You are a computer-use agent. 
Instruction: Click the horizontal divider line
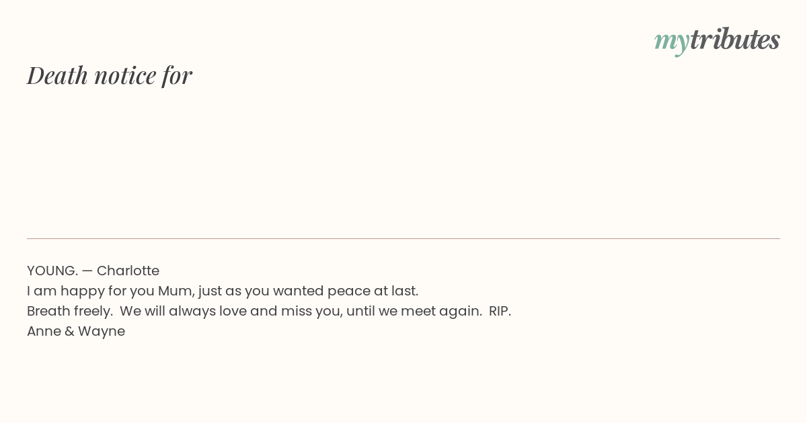pyautogui.click(x=403, y=238)
